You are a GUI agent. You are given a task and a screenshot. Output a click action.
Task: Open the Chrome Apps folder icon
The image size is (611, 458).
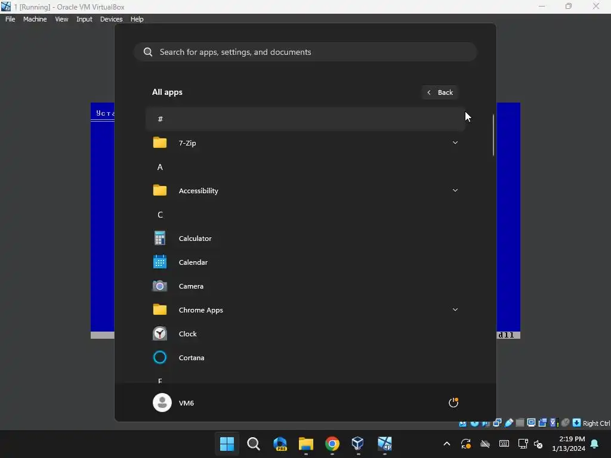pyautogui.click(x=160, y=310)
